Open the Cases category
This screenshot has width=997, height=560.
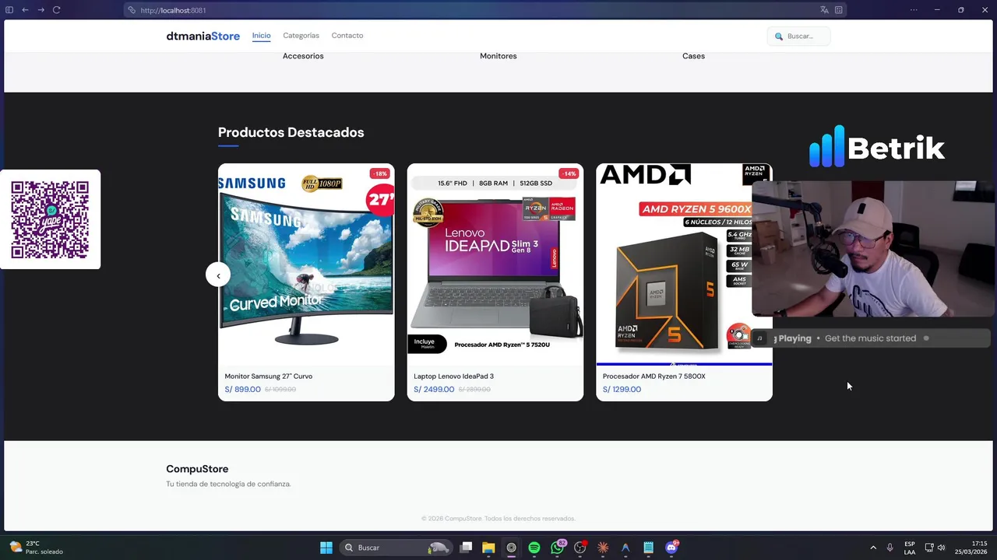(x=693, y=56)
